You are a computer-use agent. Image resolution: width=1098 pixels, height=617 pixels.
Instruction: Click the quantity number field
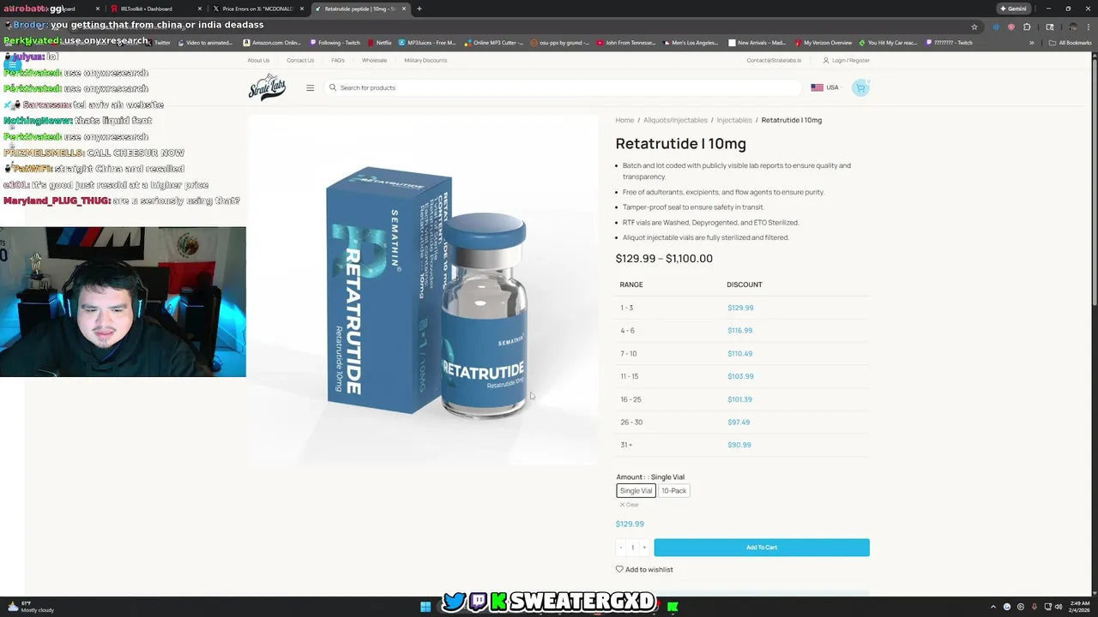(632, 548)
